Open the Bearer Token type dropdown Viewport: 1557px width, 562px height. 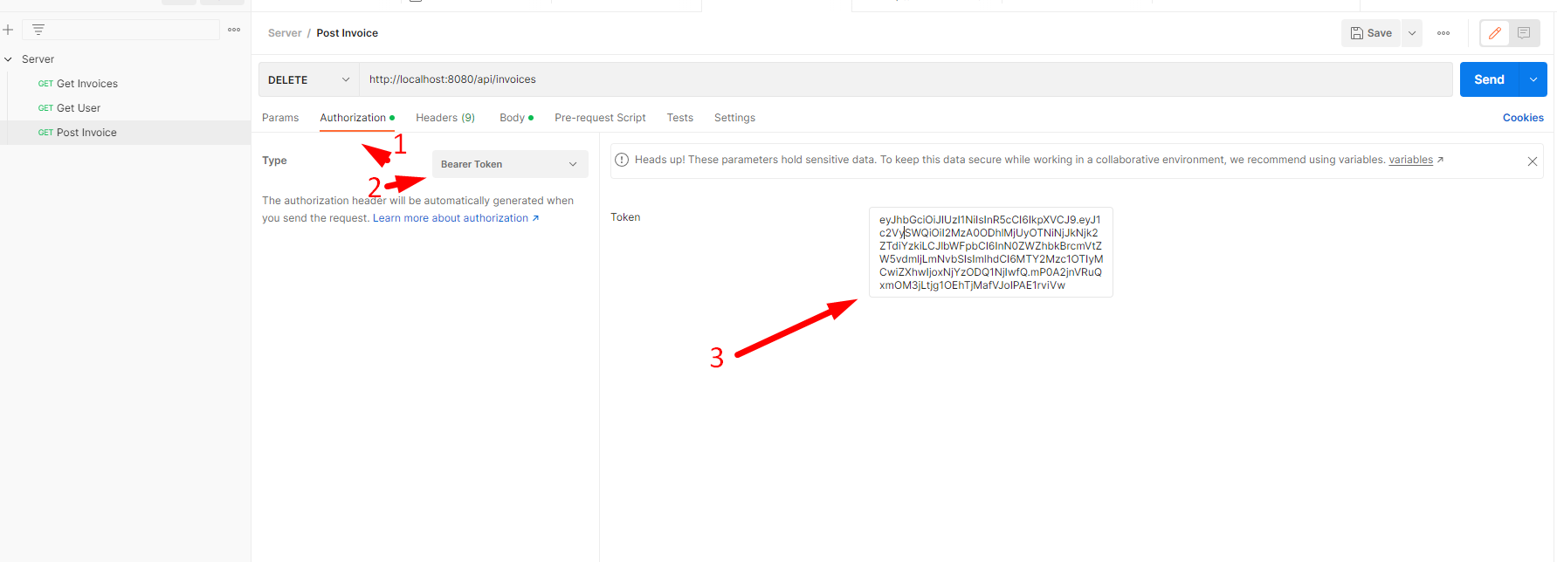(x=510, y=164)
